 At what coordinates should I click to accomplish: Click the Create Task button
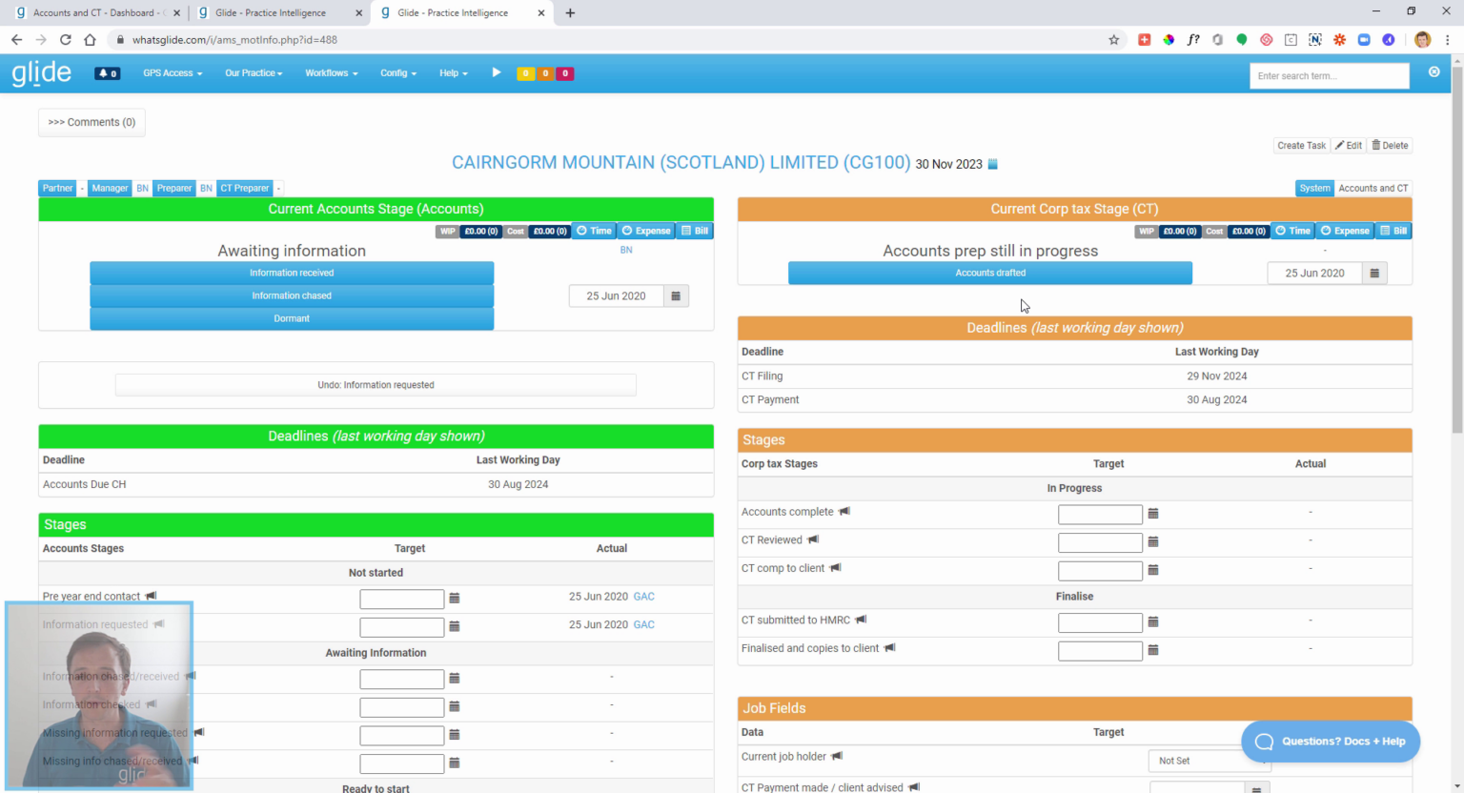[1301, 146]
